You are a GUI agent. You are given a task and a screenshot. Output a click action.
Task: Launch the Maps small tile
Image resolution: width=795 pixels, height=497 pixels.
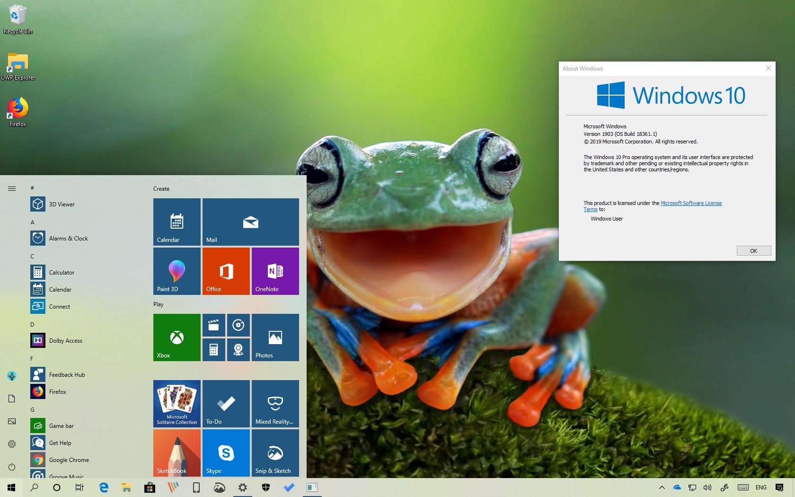[x=238, y=349]
